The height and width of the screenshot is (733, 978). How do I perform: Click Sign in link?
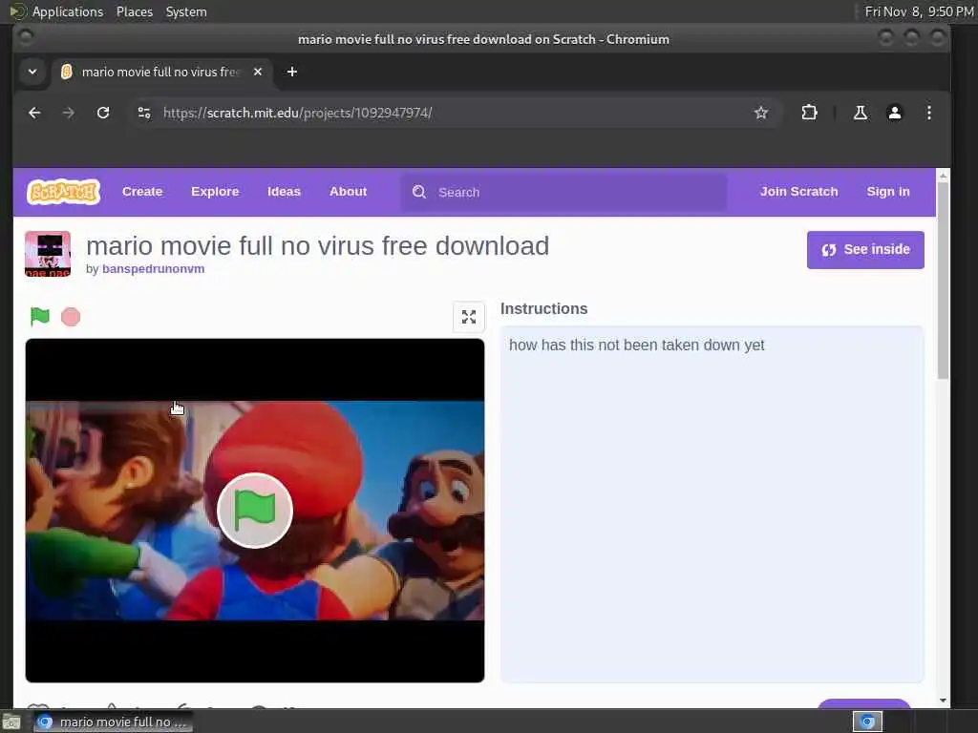[888, 192]
